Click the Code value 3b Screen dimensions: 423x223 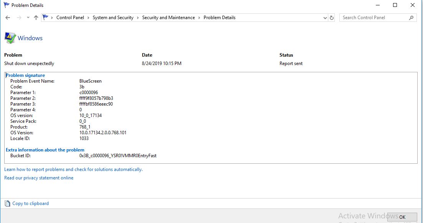pyautogui.click(x=82, y=86)
